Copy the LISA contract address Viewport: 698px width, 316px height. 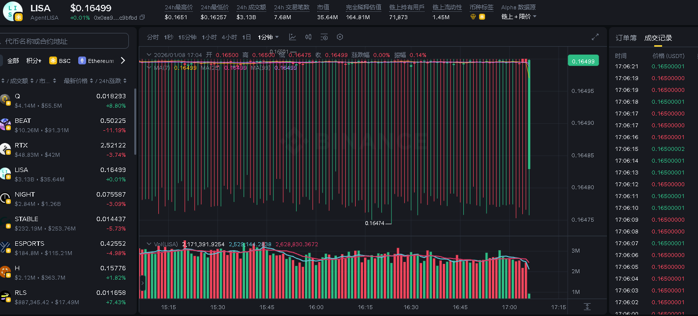tap(142, 18)
